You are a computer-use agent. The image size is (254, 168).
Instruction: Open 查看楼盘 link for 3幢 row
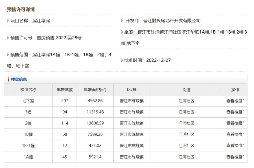tap(235, 112)
